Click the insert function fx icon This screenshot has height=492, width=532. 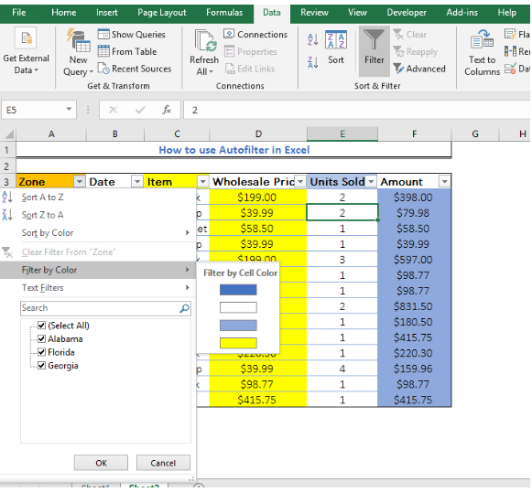[167, 110]
